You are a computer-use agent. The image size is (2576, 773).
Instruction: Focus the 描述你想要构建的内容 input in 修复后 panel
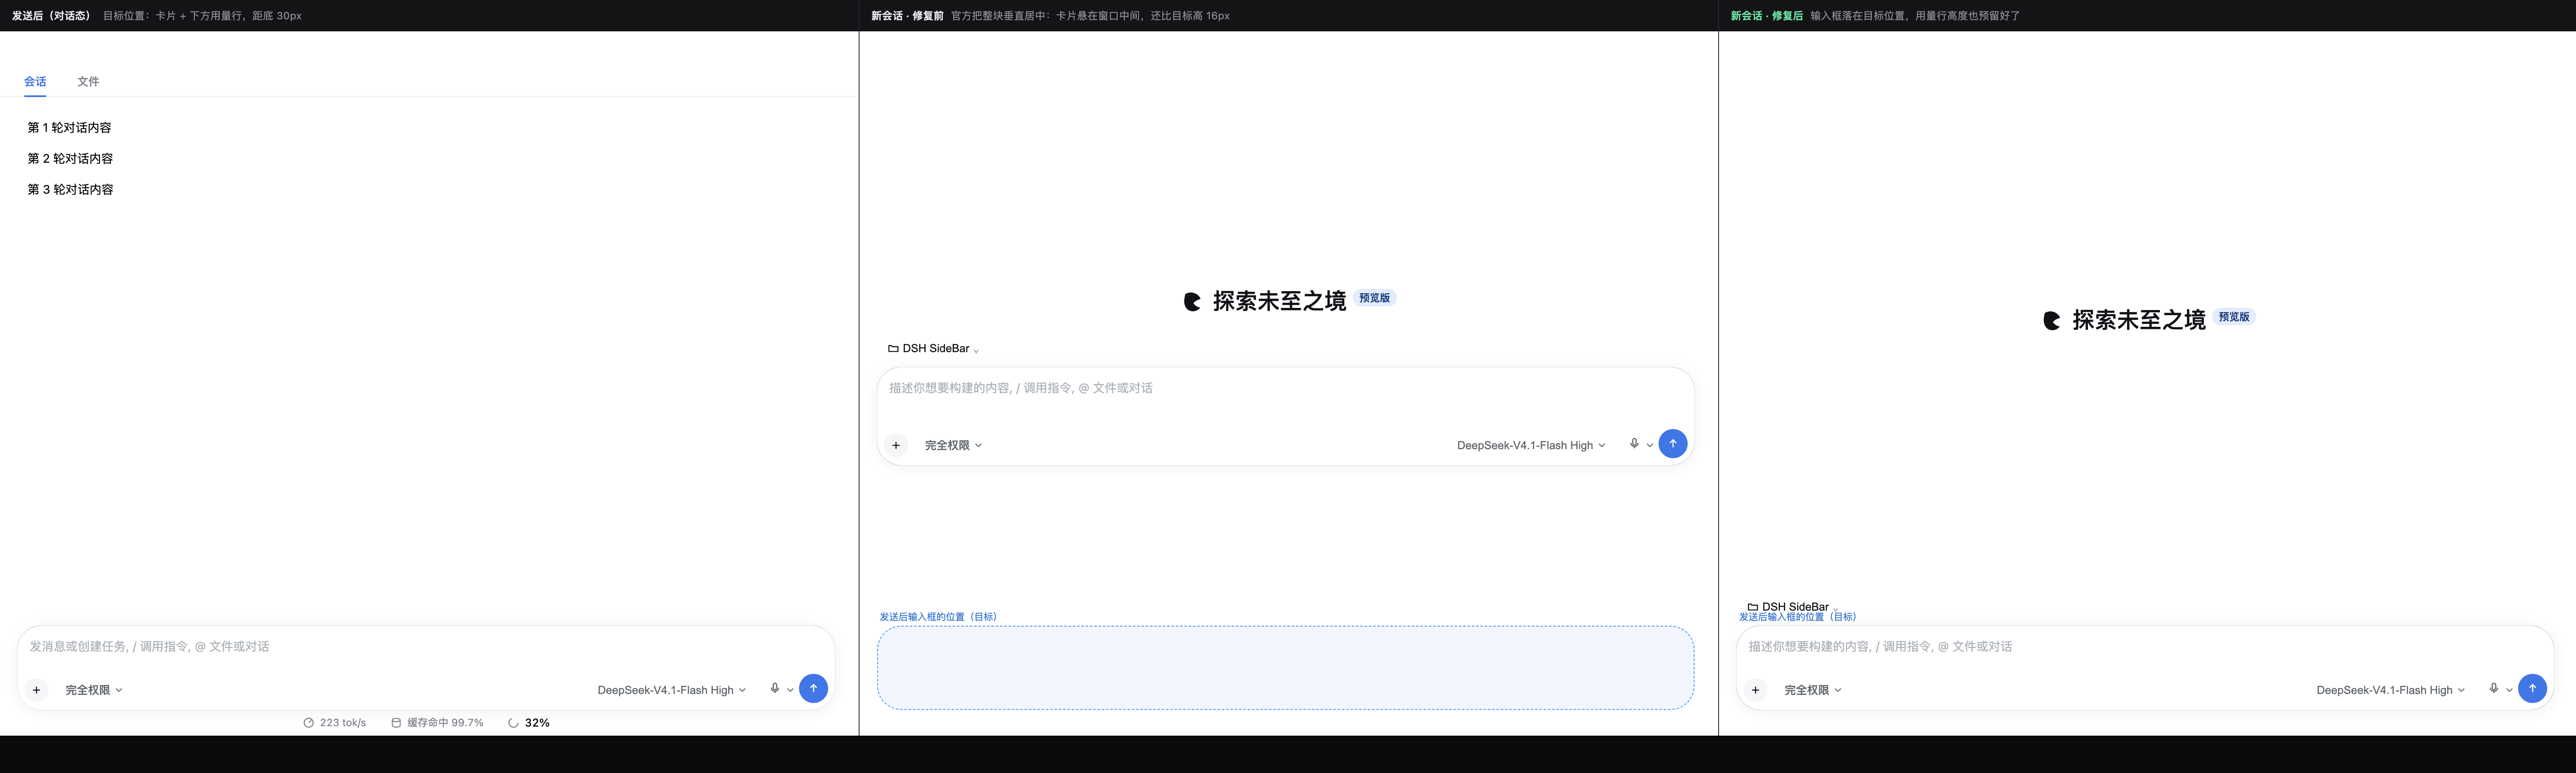tap(2145, 647)
